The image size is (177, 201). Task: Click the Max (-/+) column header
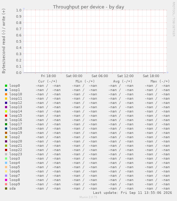click(160, 81)
